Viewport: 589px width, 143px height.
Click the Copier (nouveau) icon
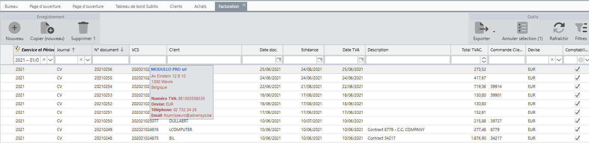point(47,28)
